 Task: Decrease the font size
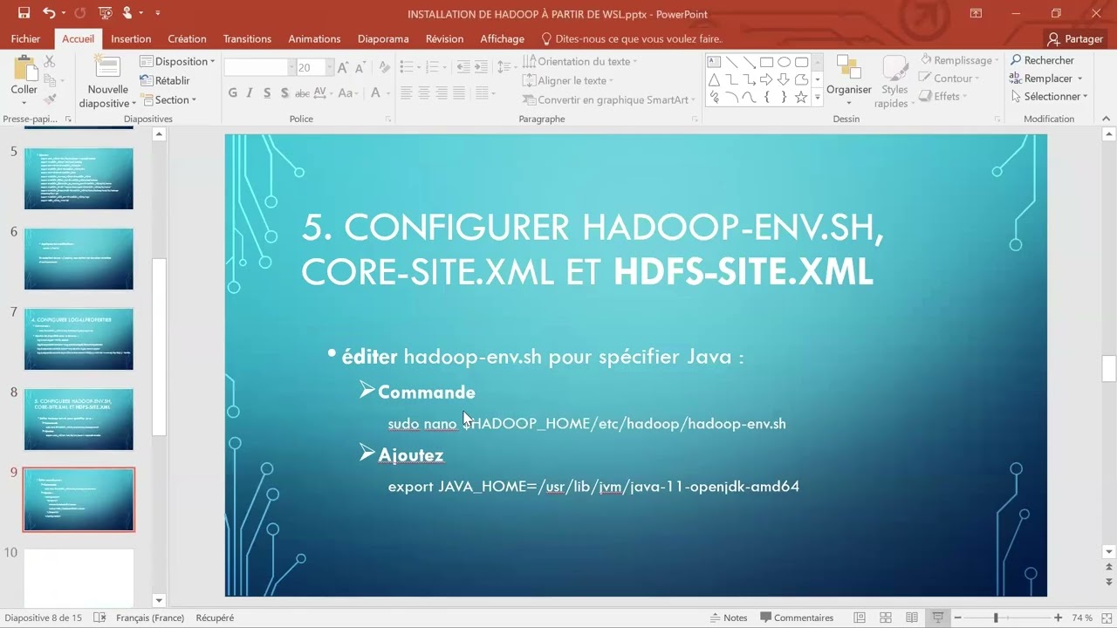click(360, 68)
